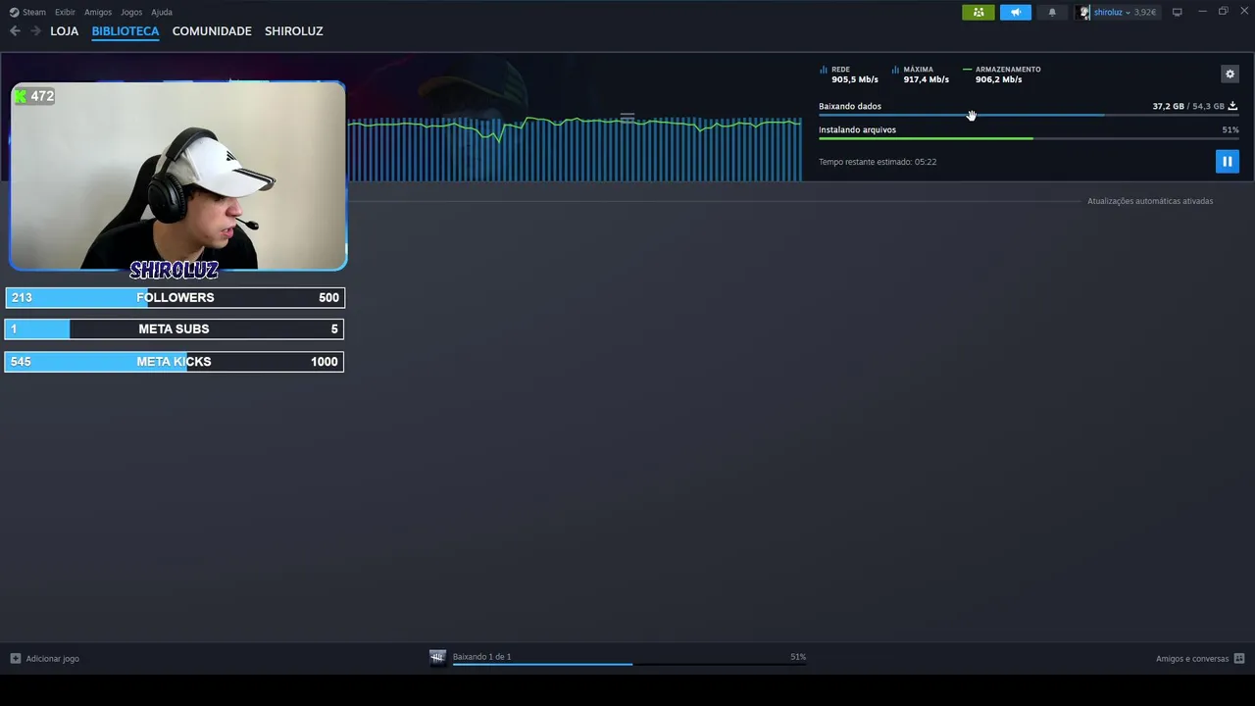Open download settings gear icon

[1230, 74]
